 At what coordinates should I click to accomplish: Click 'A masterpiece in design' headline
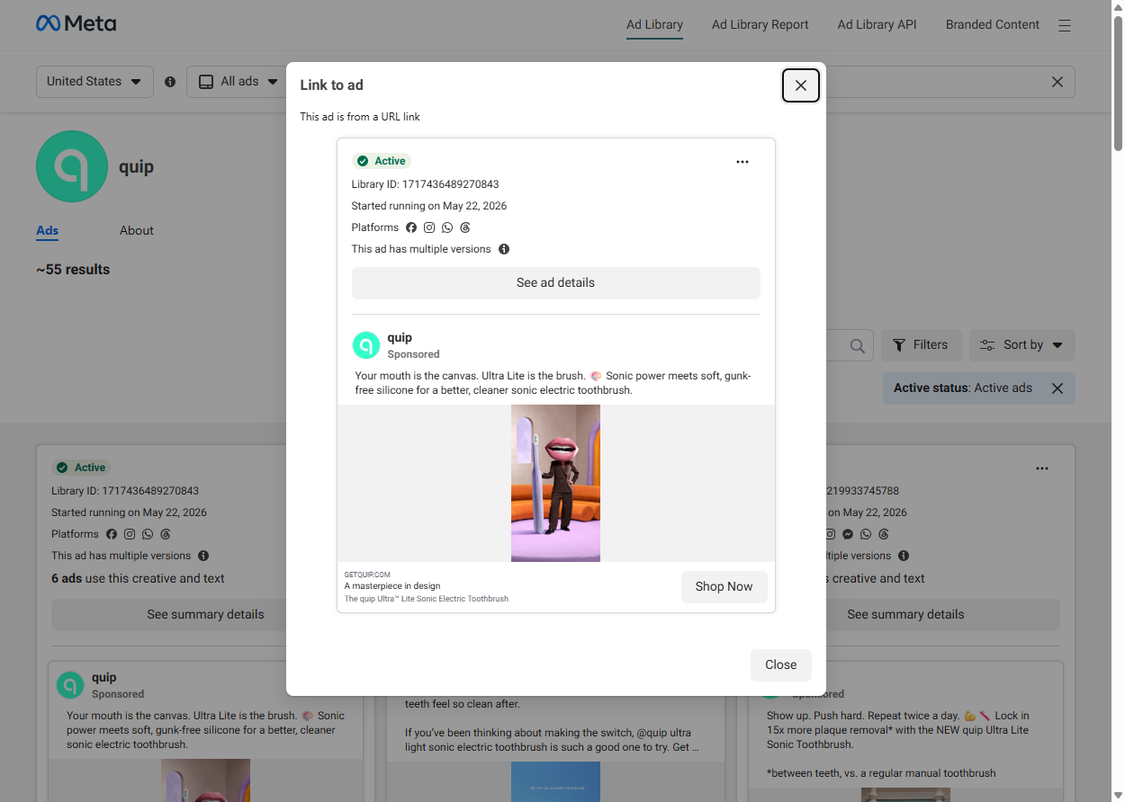point(392,586)
